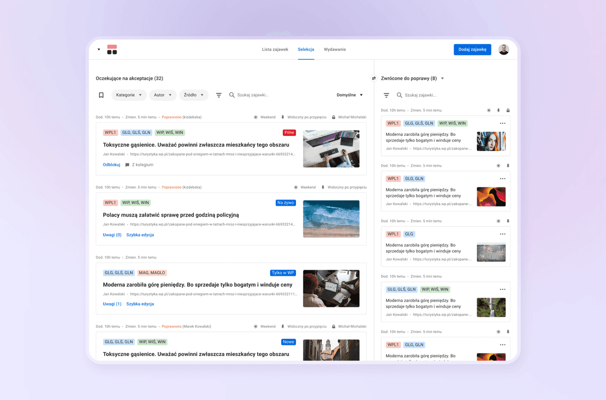Click lock icon above first right card
Screen dimensions: 606x400
(x=508, y=110)
